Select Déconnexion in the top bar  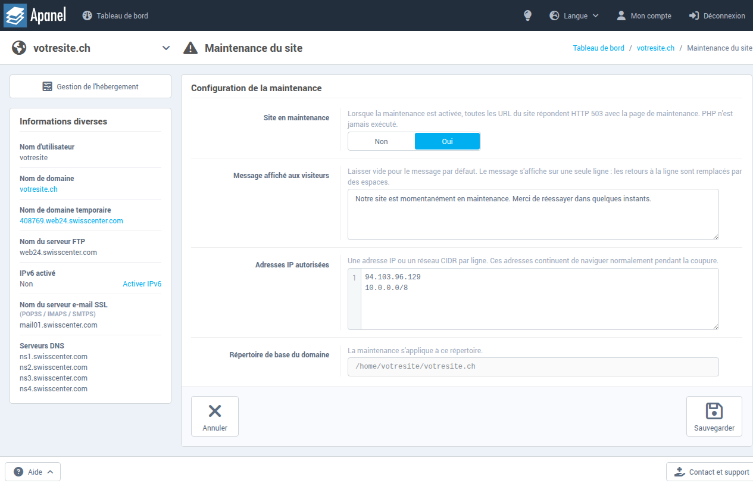coord(717,16)
